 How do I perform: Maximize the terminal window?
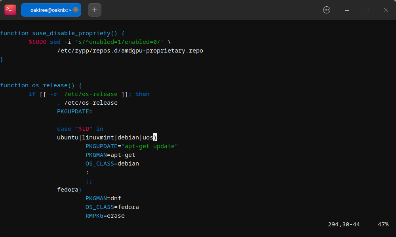click(x=367, y=10)
